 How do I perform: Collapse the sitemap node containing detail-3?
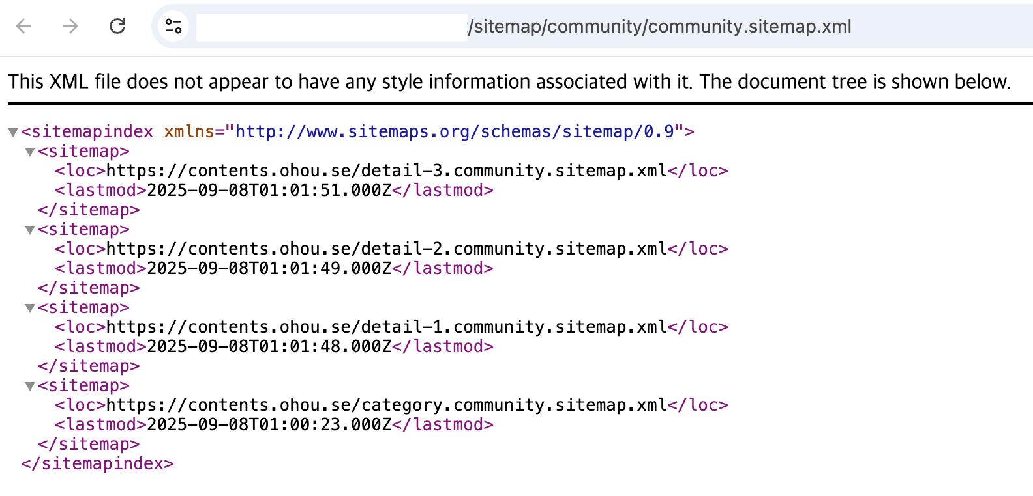29,152
